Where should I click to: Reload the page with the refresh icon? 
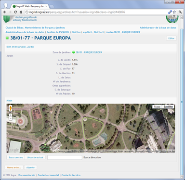15,12
